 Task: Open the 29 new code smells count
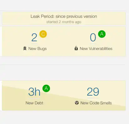coord(93,92)
